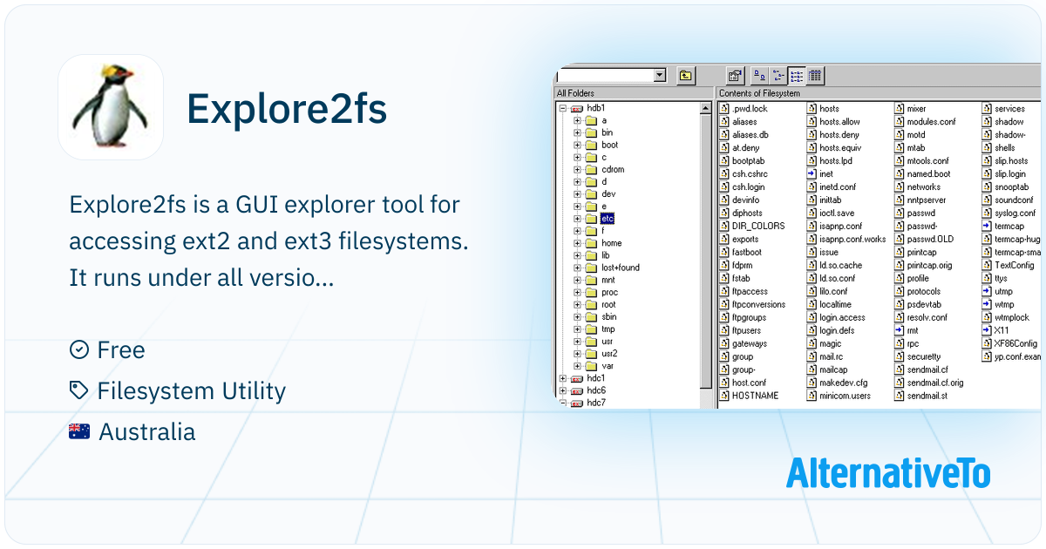
Task: Select the file named syslog.conf
Action: pos(1015,213)
